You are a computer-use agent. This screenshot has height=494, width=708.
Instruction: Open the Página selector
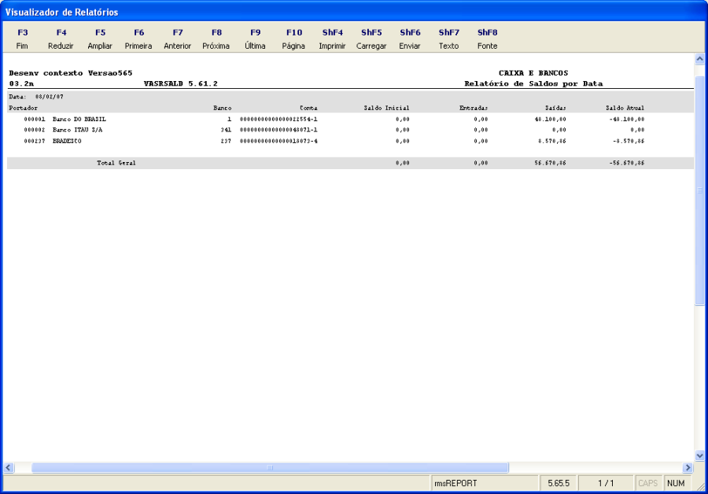294,39
